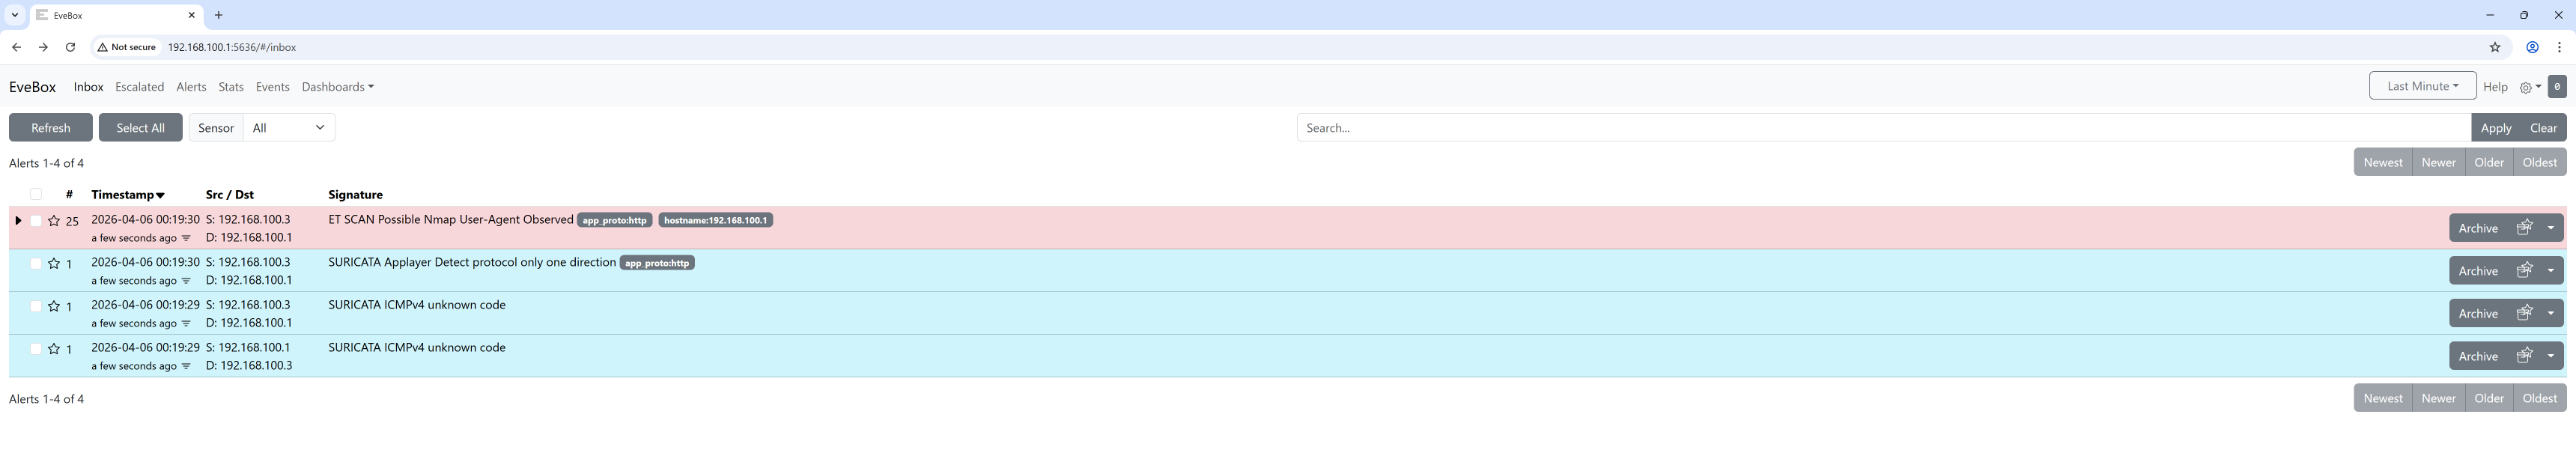Click filter icon in ICMPv4 row from 192.168.100.1
2576x450 pixels.
186,366
